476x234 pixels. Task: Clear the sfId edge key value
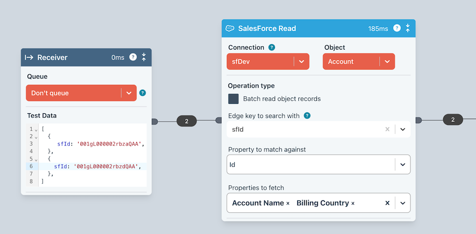click(387, 129)
